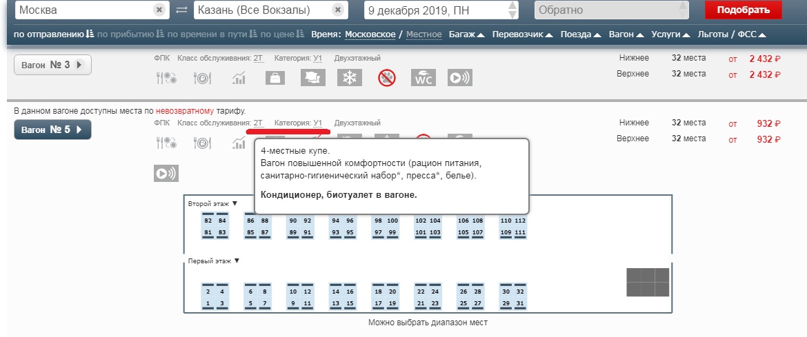807x337 pixels.
Task: Swap departure and destination stations icon
Action: coord(181,10)
